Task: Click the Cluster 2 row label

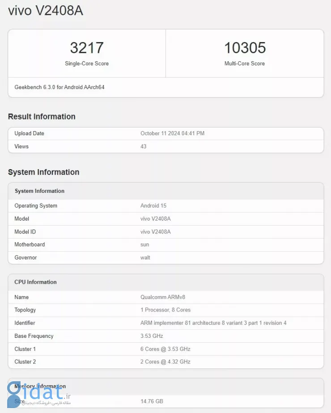Action: coord(25,362)
